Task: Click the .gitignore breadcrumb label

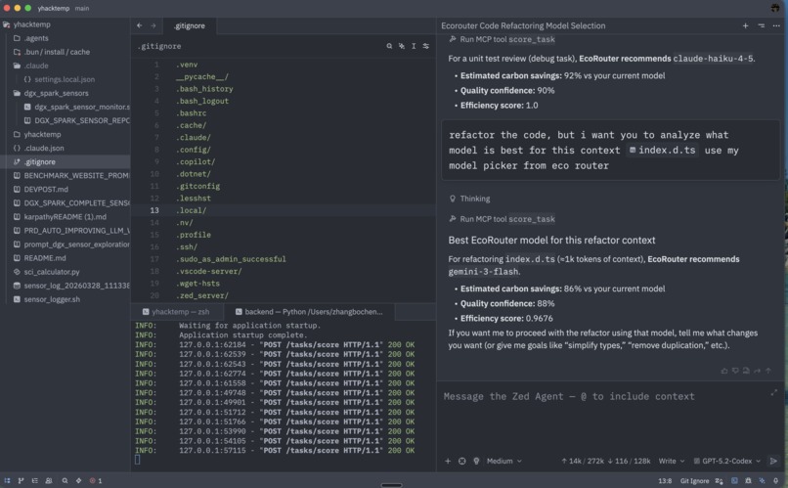Action: (159, 46)
